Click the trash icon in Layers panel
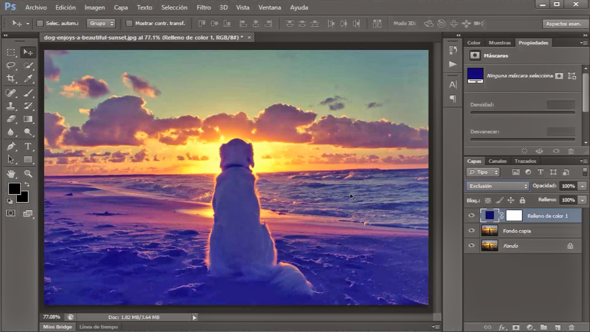The image size is (590, 332). coord(571,327)
